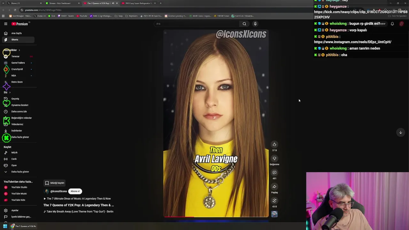409x230 pixels.
Task: Open Ayarlar settings
Action: (x=19, y=211)
